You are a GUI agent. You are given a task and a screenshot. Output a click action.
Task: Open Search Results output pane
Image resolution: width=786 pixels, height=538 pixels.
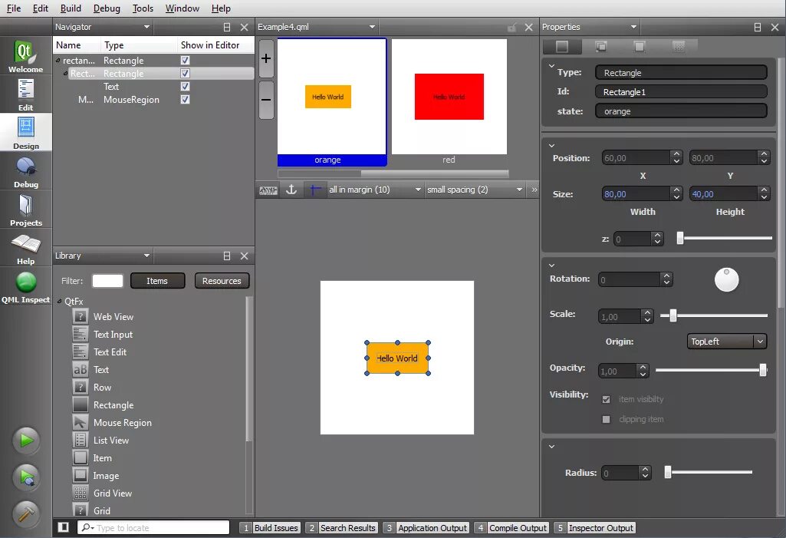point(342,528)
